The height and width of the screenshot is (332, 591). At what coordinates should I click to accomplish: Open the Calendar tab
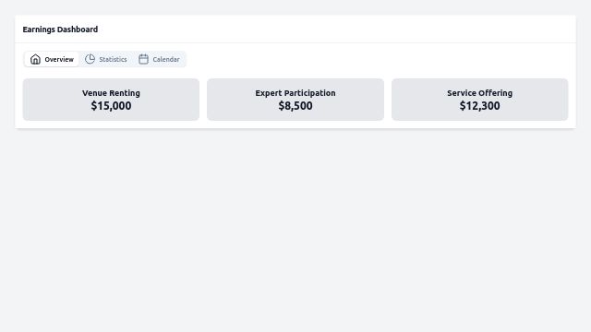[159, 59]
